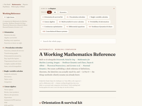Expand the Jump to a chapter arrow
The width and height of the screenshot is (142, 106).
coord(114,9)
